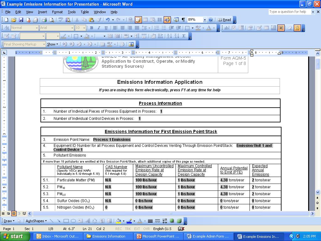The image size is (321, 241).
Task: Save the document with the floppy disk icon
Action: point(21,20)
